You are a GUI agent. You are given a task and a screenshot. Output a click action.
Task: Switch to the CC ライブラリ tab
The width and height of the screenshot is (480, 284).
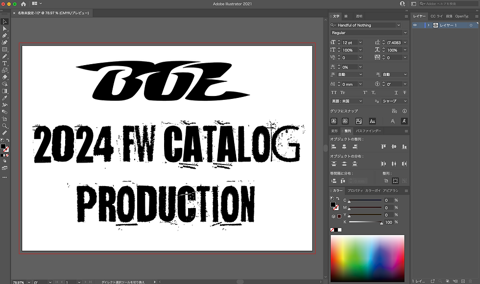point(436,16)
